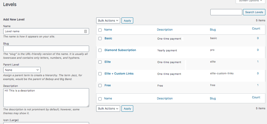
Task: Click the count value for Free level
Action: (x=258, y=85)
